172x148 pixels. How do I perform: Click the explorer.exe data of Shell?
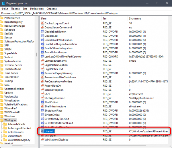point(136,94)
